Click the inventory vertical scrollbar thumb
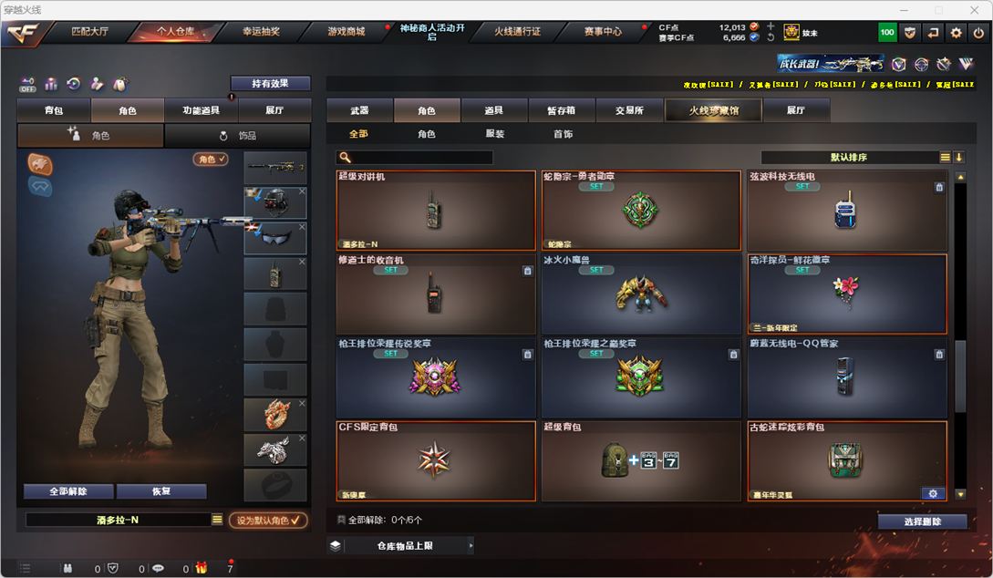The height and width of the screenshot is (578, 993). pos(960,377)
